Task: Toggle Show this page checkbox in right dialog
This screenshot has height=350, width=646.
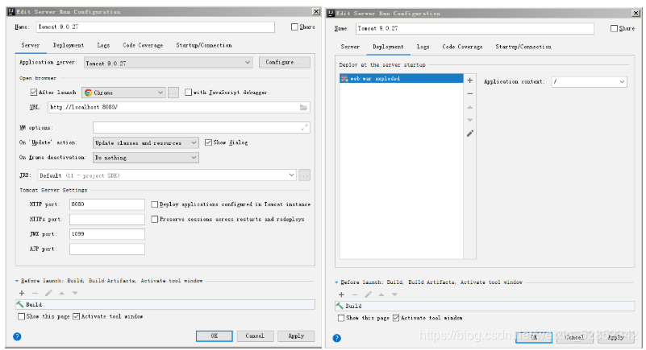Action: point(341,318)
